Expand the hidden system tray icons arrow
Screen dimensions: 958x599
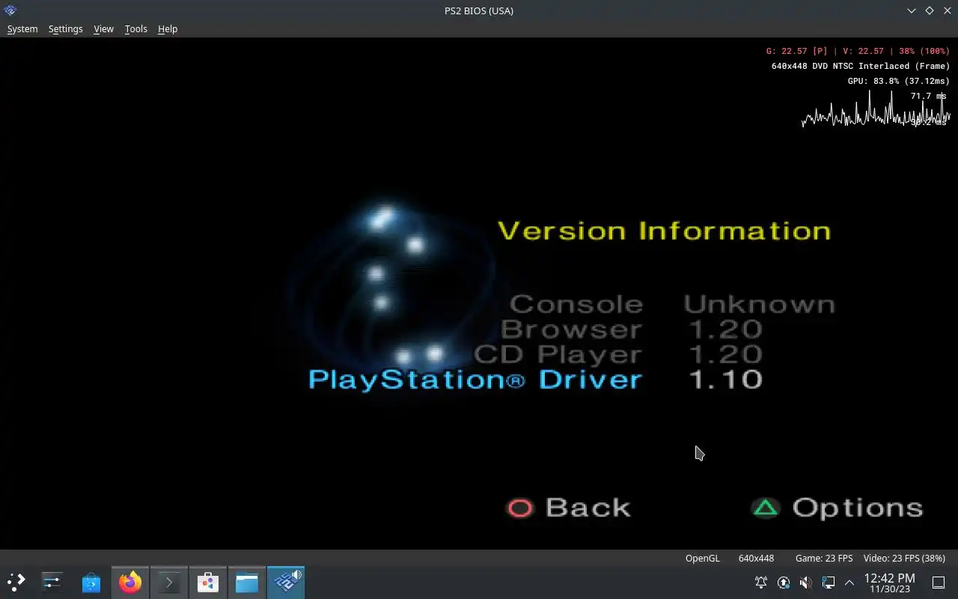[849, 583]
